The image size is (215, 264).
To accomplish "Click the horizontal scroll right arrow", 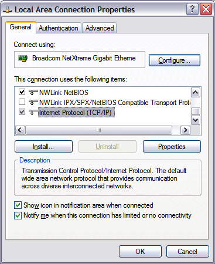I will point(185,130).
